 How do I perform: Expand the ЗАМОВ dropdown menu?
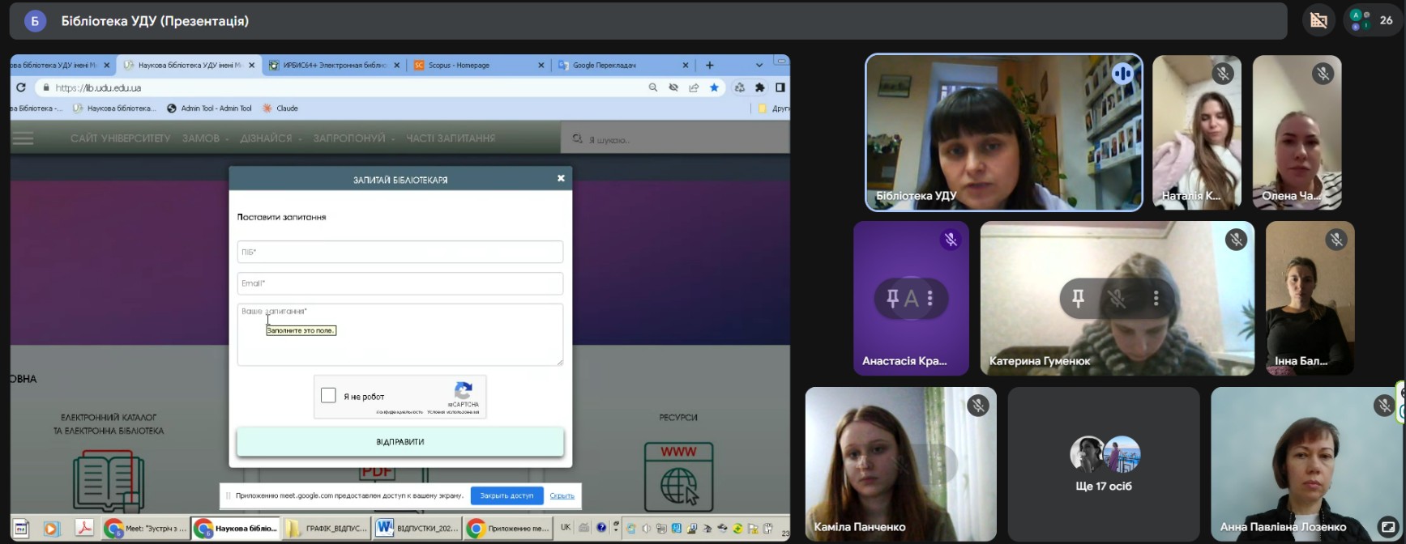tap(204, 138)
